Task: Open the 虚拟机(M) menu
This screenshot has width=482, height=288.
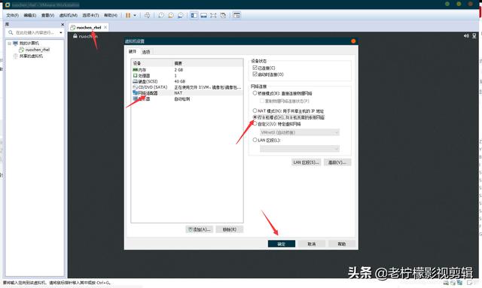Action: pyautogui.click(x=69, y=15)
